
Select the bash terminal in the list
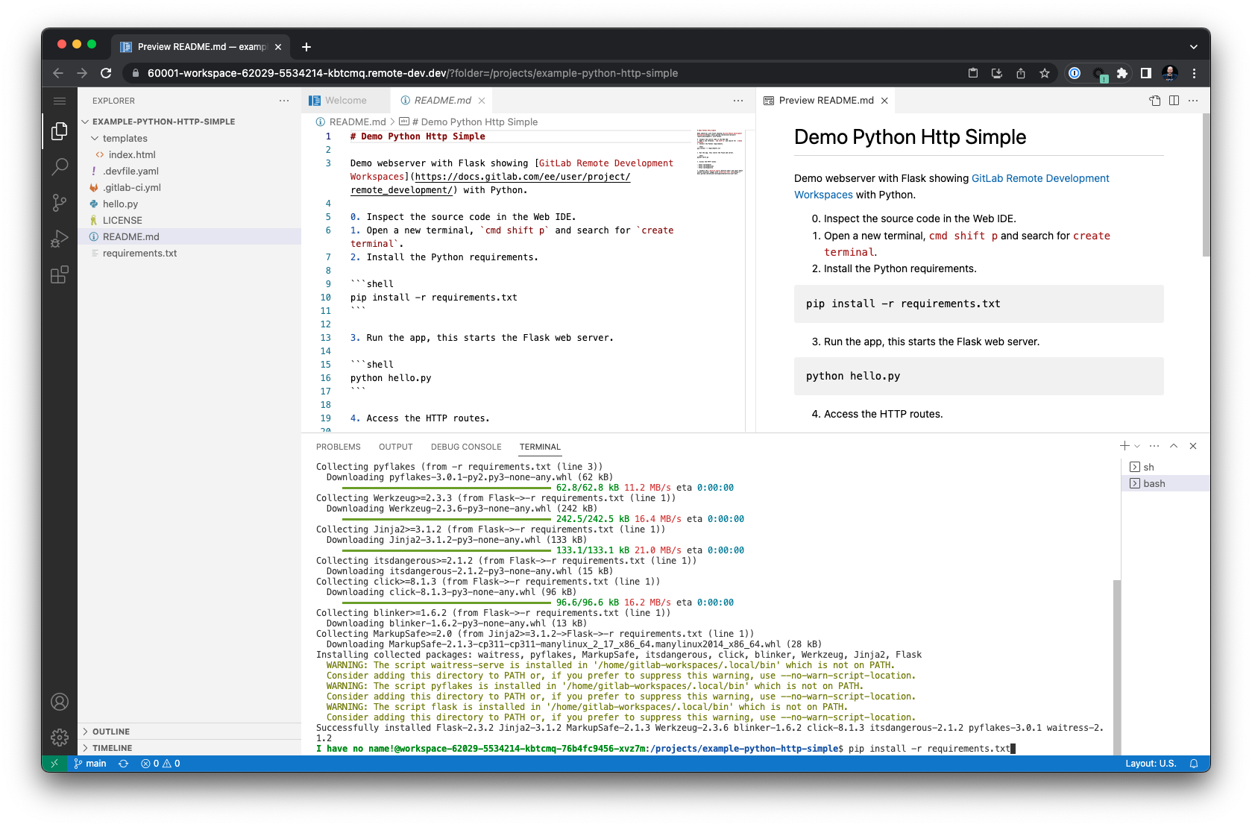[x=1154, y=482]
